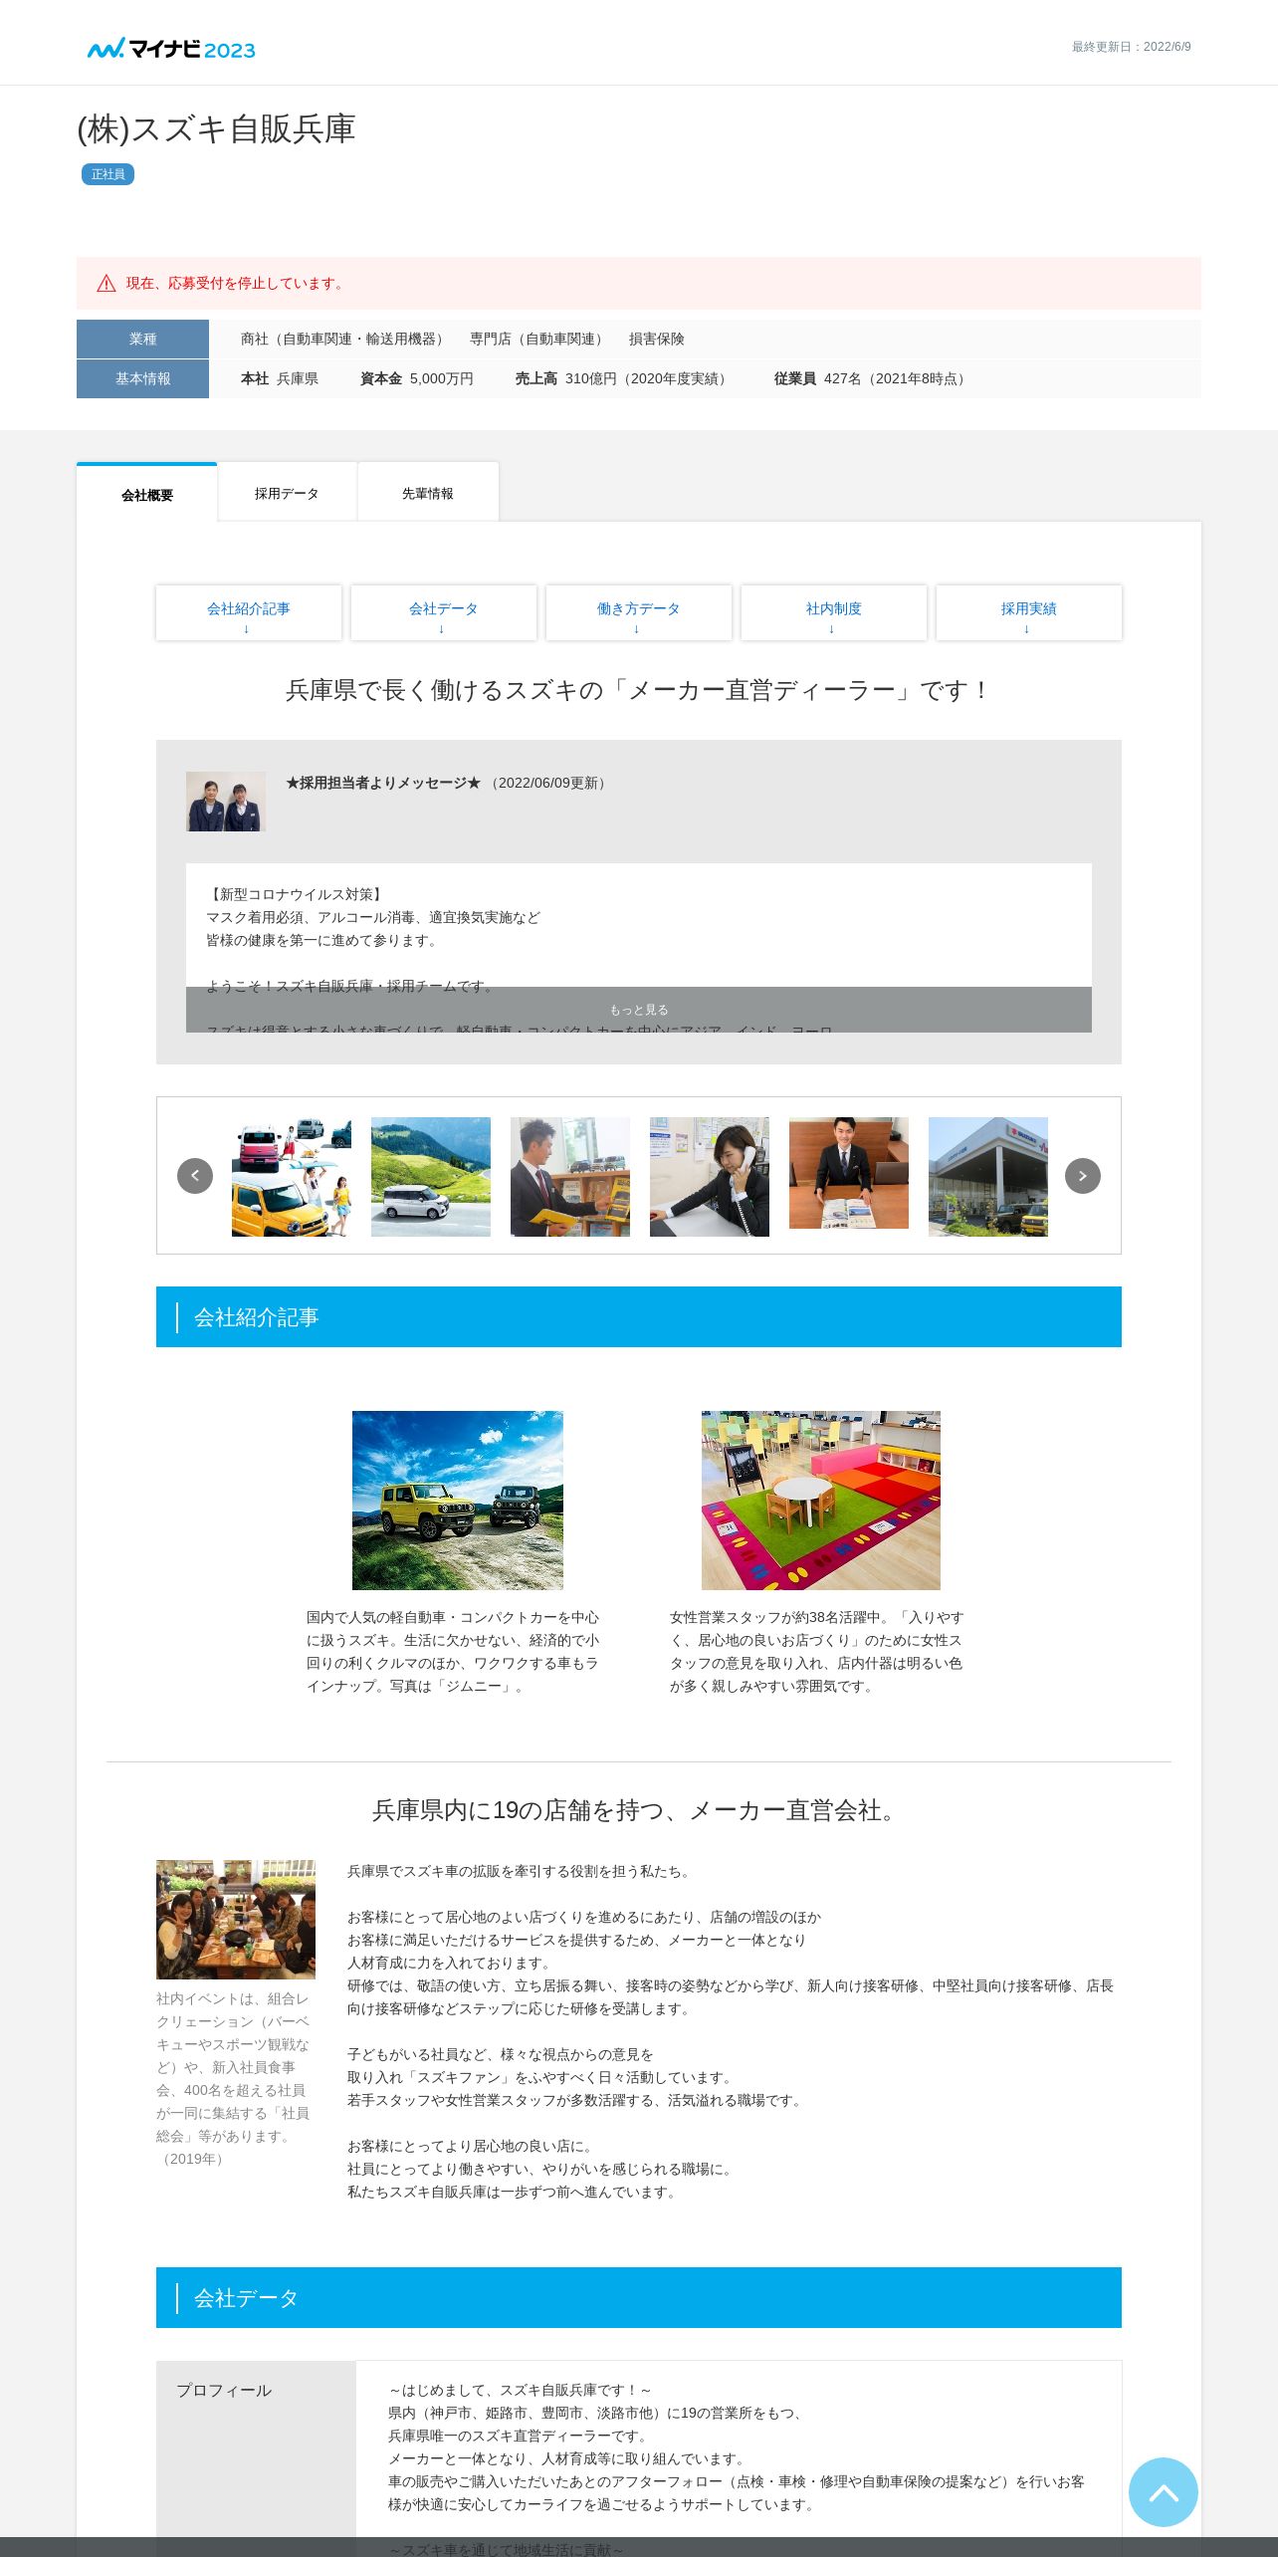Click the 本社 兵庫県 value
This screenshot has height=2557, width=1278.
point(280,378)
